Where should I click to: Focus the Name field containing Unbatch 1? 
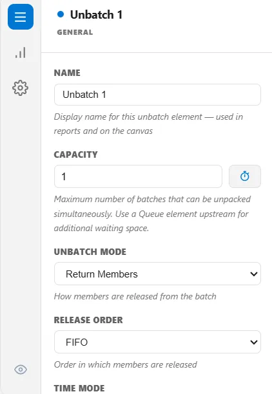point(157,95)
